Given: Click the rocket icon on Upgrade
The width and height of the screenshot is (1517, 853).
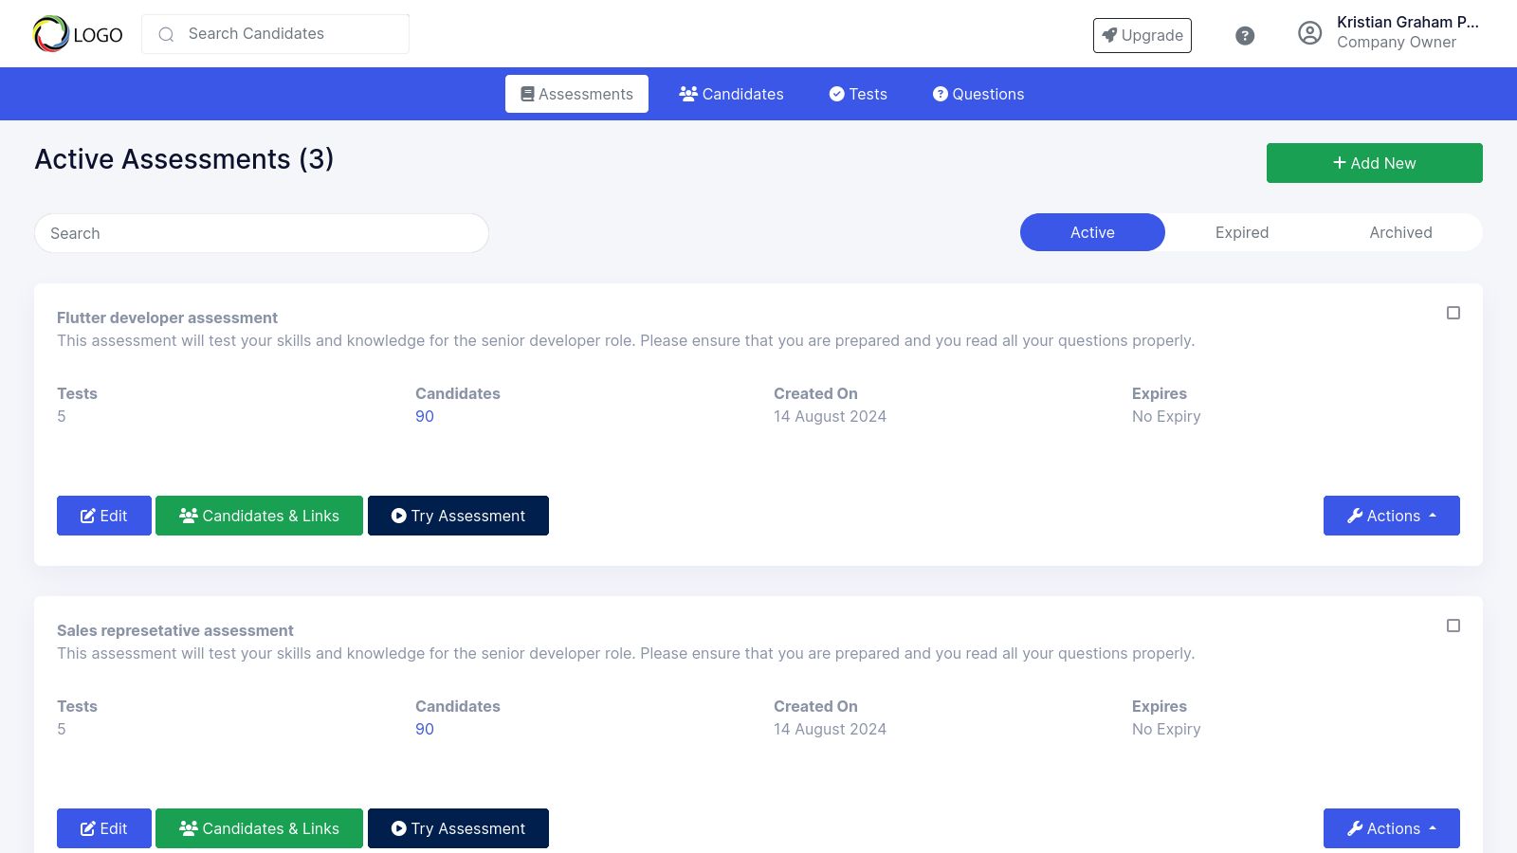Looking at the screenshot, I should 1109,35.
